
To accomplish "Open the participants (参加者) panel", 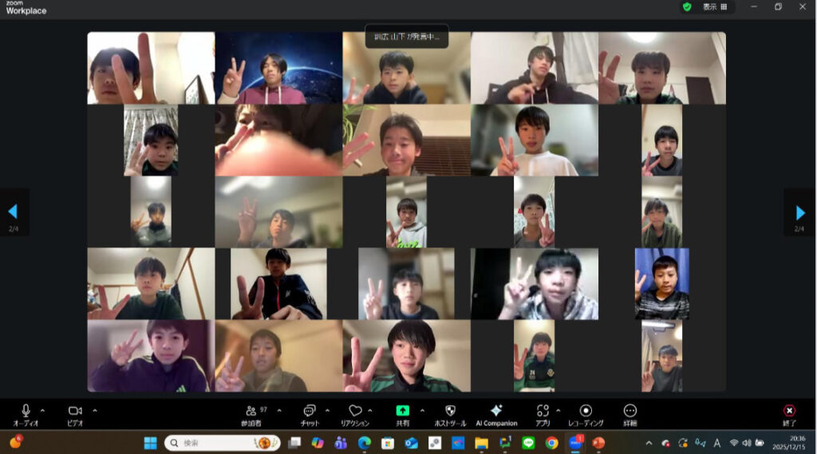I will pyautogui.click(x=251, y=412).
